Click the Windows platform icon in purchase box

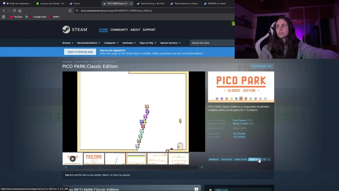[196, 189]
